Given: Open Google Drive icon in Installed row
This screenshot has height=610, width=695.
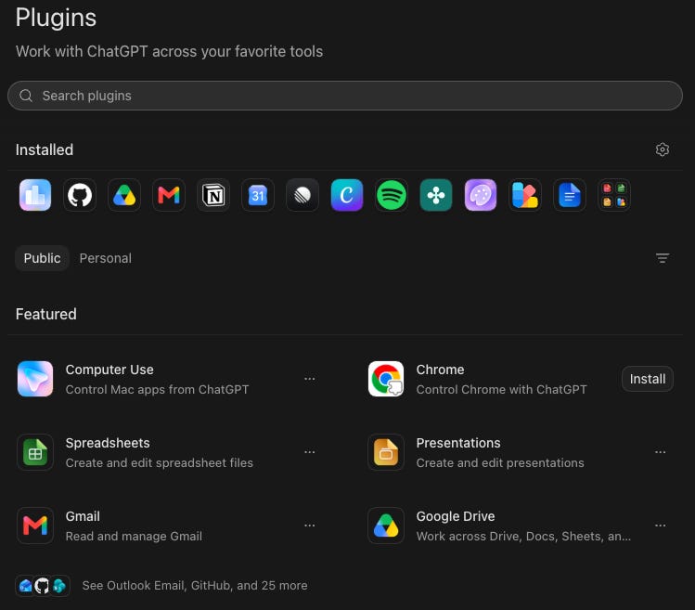Looking at the screenshot, I should 124,195.
